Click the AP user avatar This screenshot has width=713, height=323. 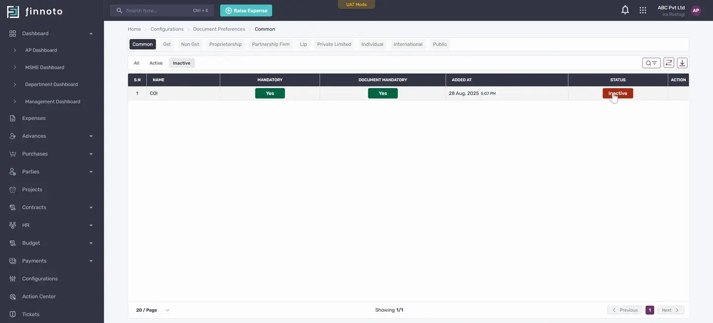[696, 10]
